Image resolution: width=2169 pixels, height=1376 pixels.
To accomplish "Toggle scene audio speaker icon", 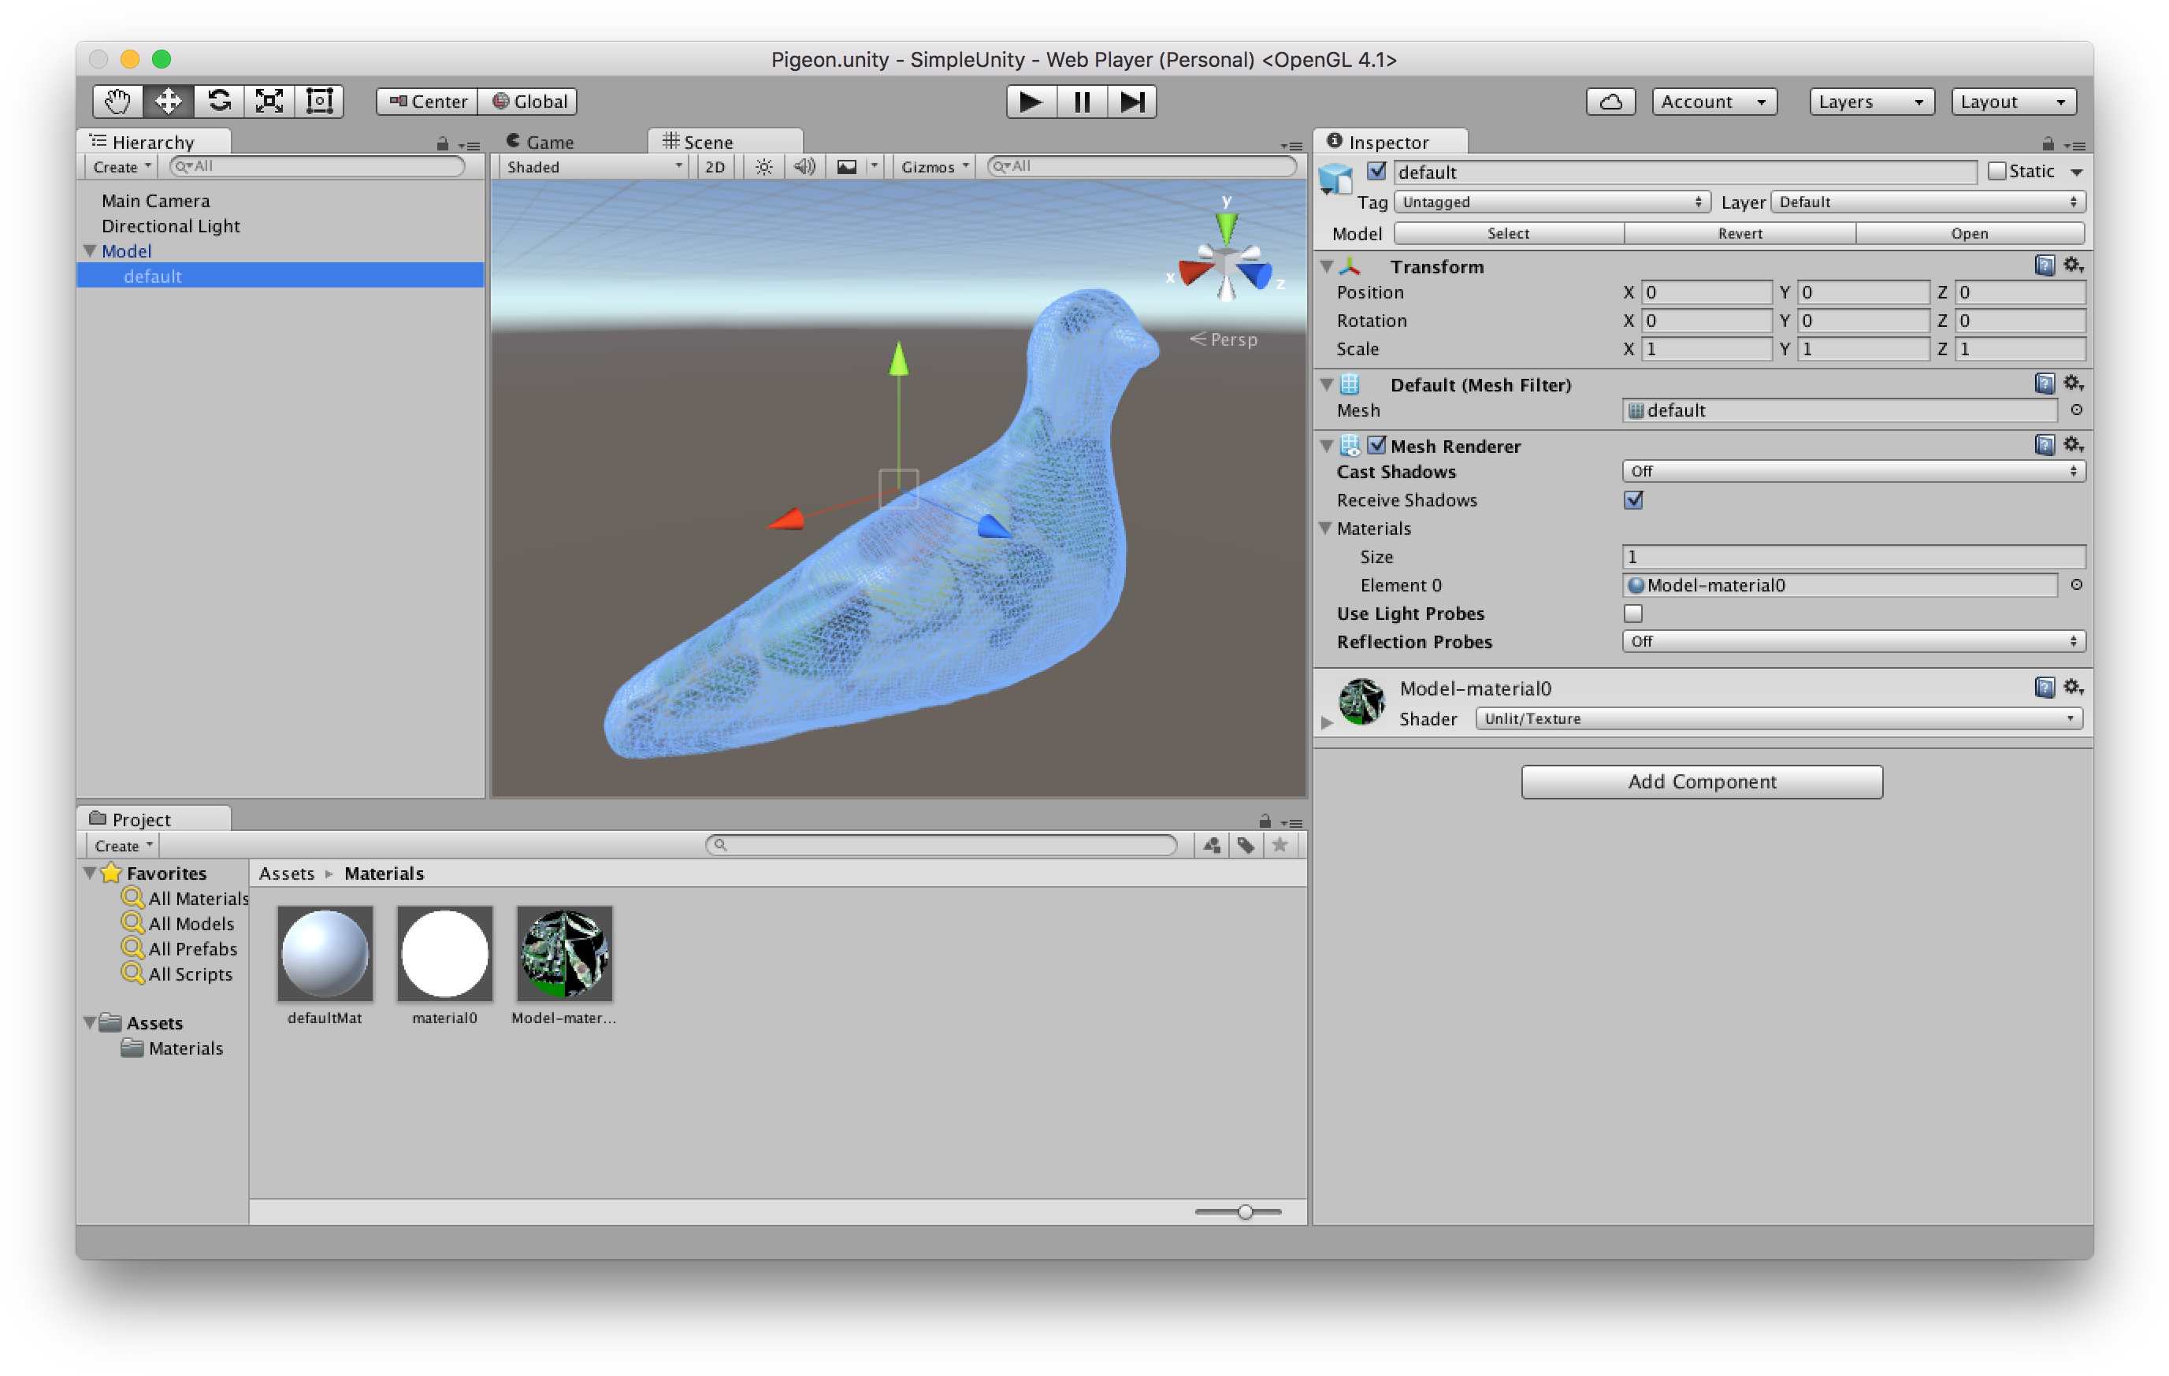I will [x=804, y=167].
